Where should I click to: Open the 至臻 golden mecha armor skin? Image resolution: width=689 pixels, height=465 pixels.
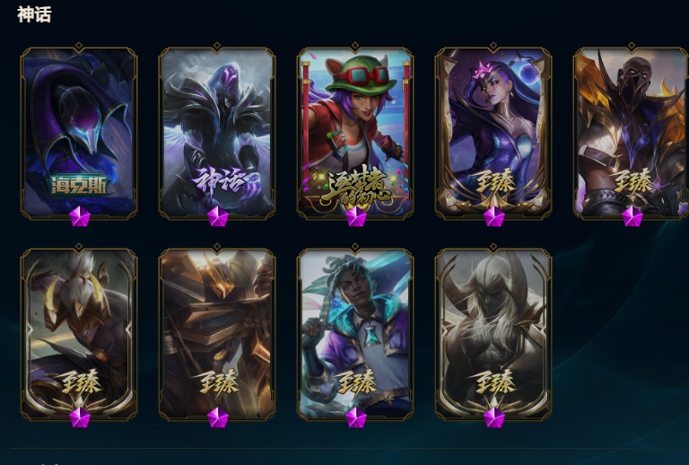217,333
